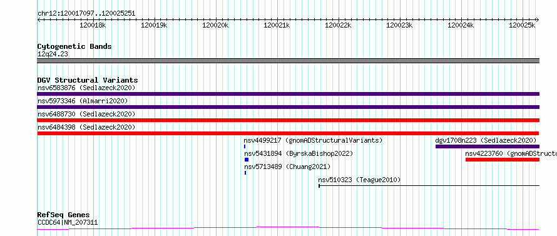
Task: Open the nsv4223760 gnomAD variant label
Action: coord(511,153)
